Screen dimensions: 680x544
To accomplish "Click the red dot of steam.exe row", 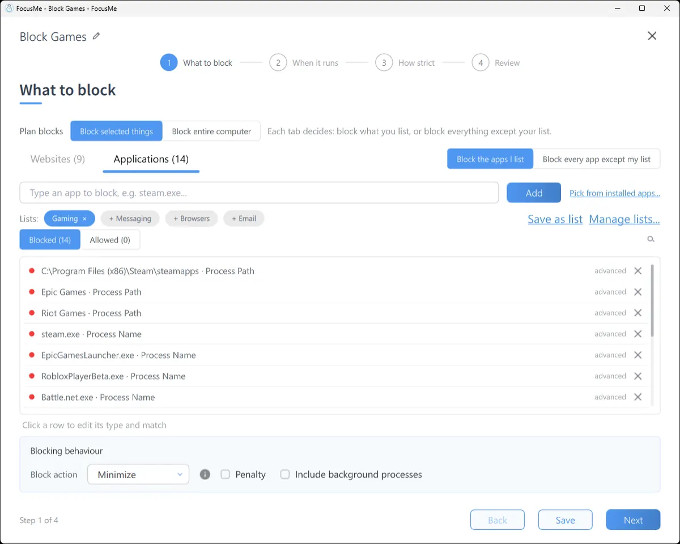I will 32,334.
